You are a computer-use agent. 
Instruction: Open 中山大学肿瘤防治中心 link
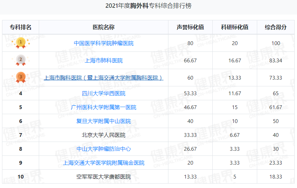[104, 149]
